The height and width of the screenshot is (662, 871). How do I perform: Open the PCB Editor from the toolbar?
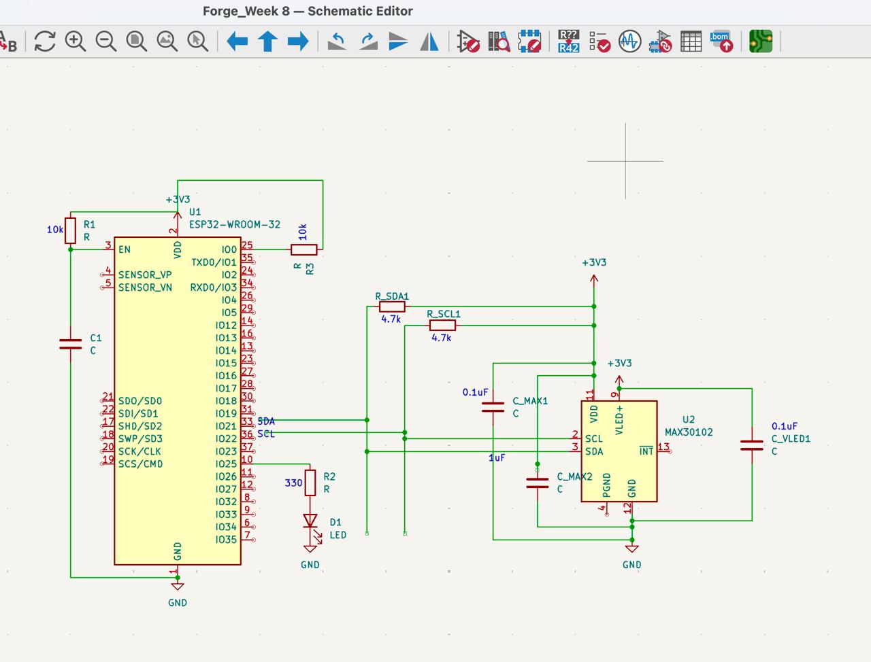pos(760,41)
